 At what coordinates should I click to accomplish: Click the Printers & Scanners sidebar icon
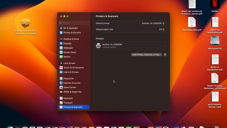[x=61, y=107]
